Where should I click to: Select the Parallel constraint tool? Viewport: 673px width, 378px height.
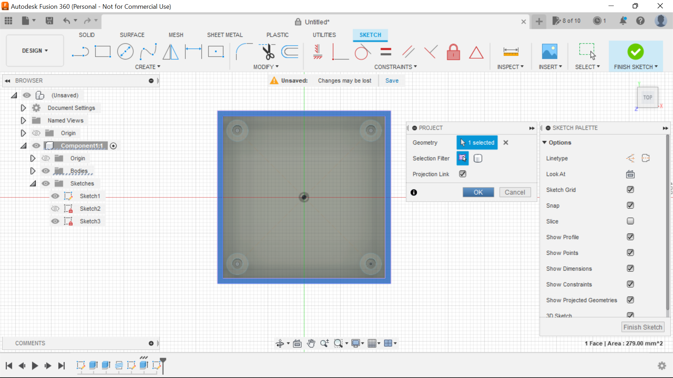tap(408, 52)
